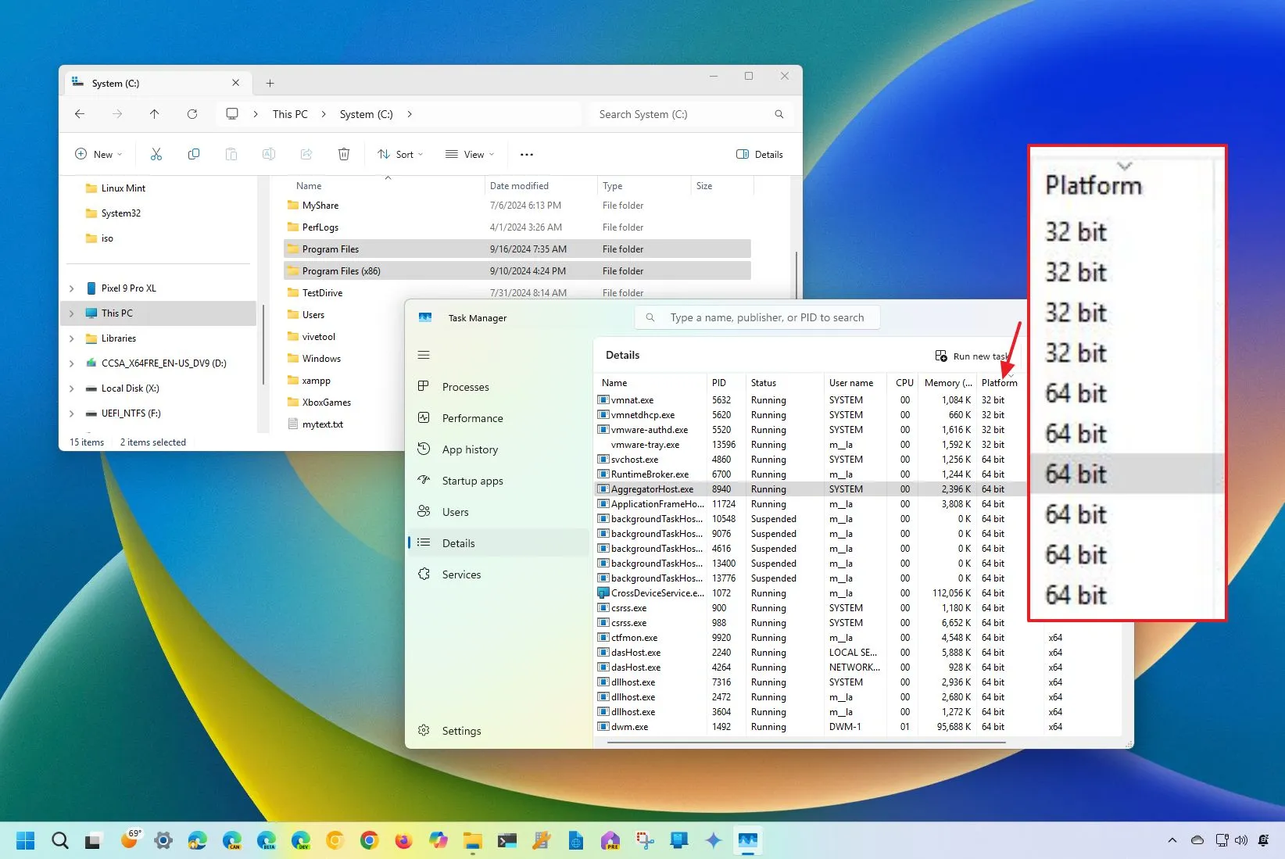Screen dimensions: 1285x859
Task: Click the See more three-dots icon
Action: 527,154
